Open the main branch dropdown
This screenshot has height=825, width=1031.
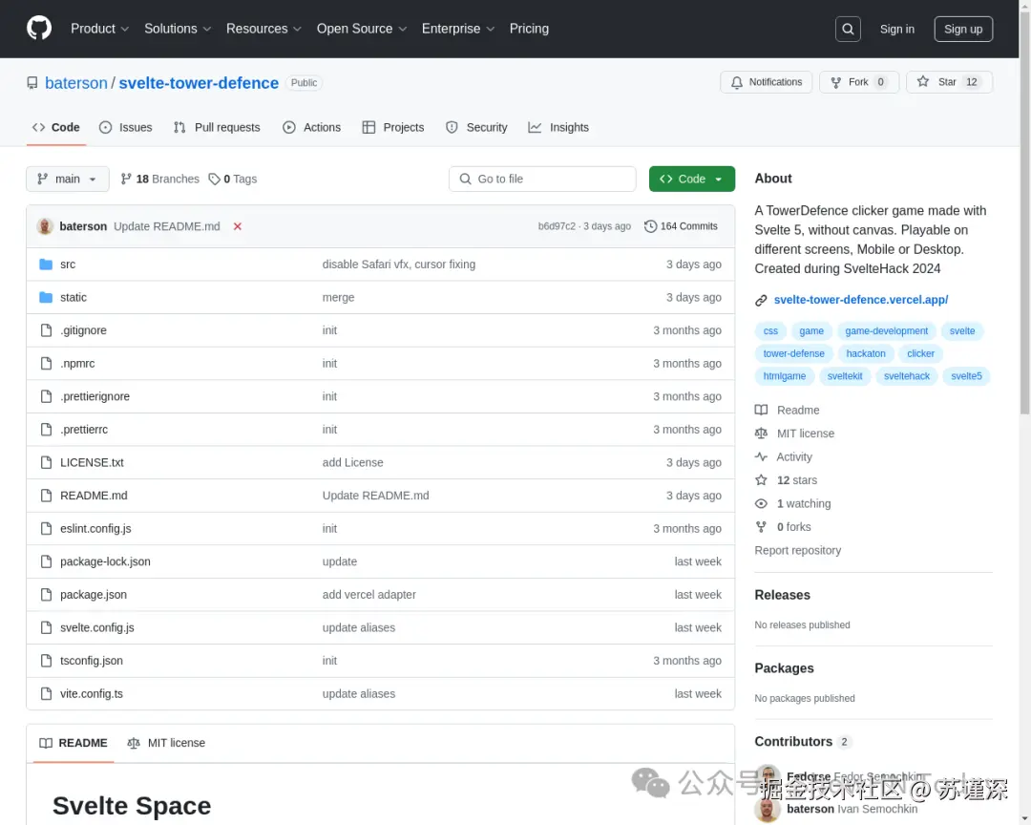pos(68,179)
